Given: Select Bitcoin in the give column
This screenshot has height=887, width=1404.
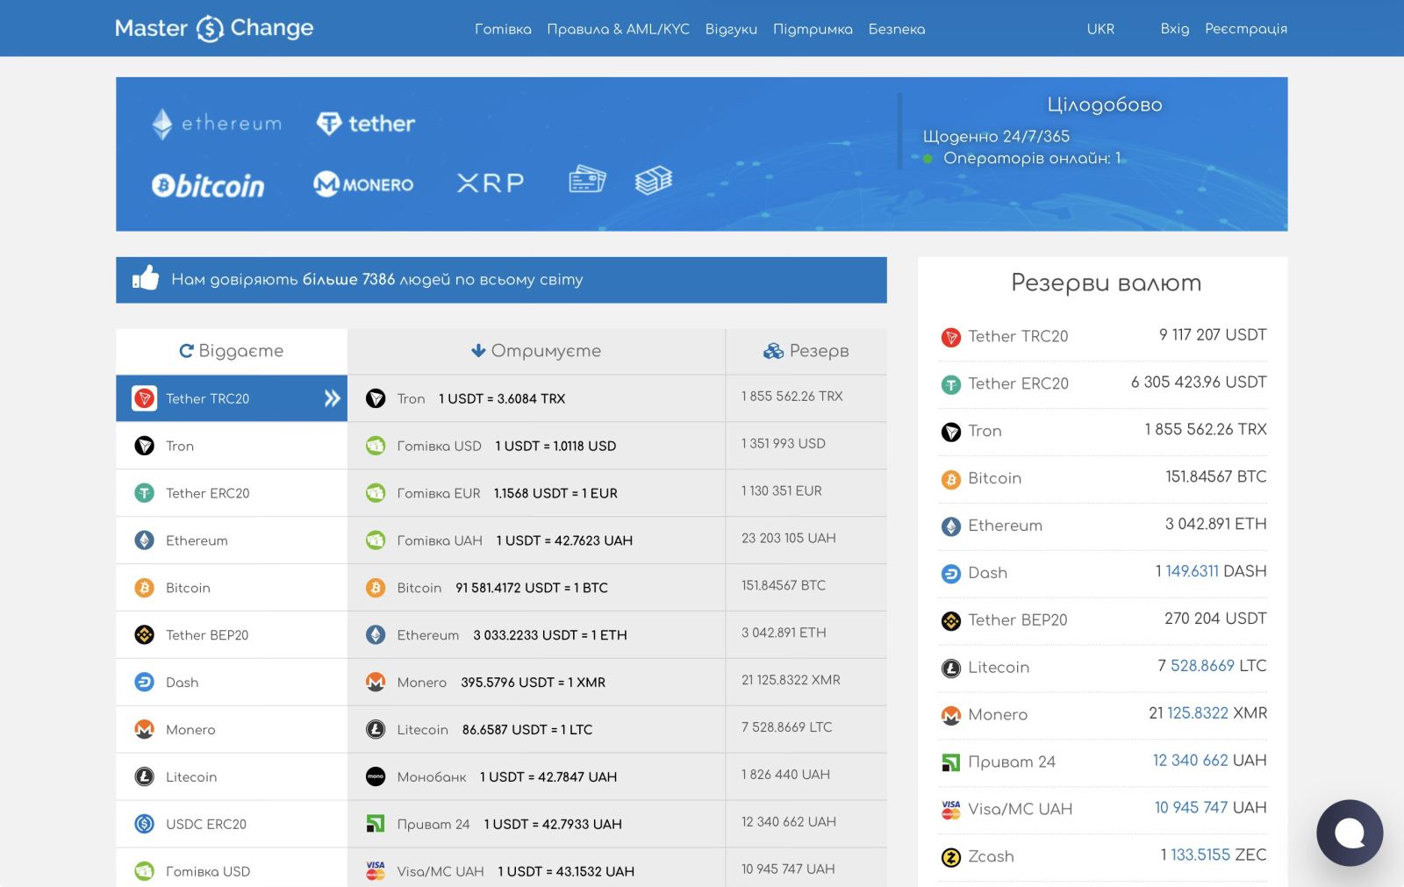Looking at the screenshot, I should [188, 588].
